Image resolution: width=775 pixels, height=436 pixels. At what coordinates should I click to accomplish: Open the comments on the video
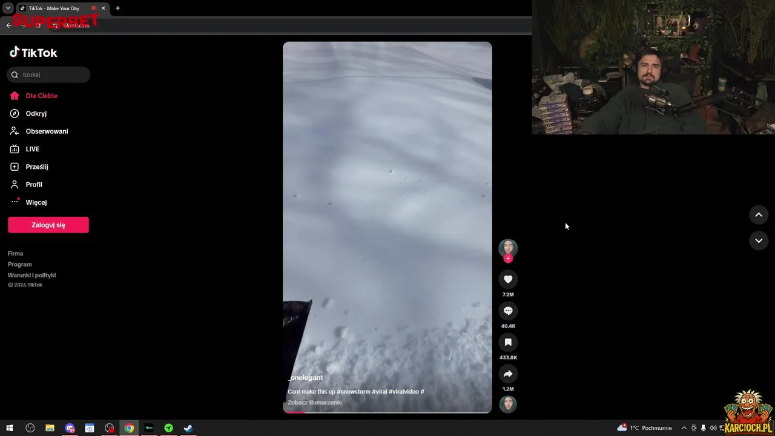508,311
